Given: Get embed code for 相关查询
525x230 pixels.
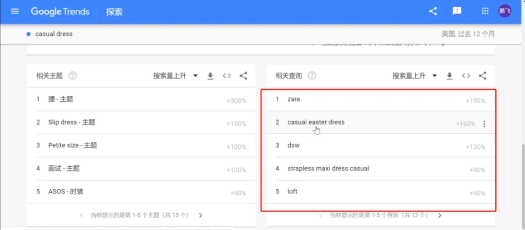Looking at the screenshot, I should [466, 76].
